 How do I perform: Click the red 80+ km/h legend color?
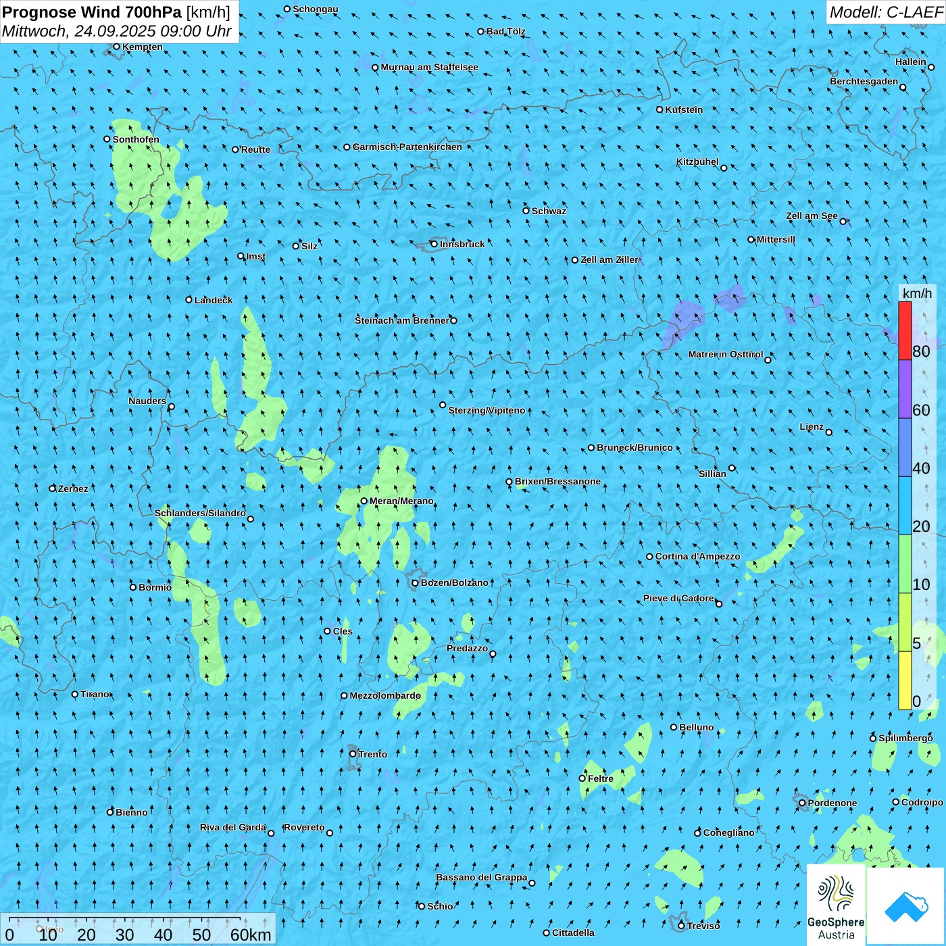coord(905,330)
